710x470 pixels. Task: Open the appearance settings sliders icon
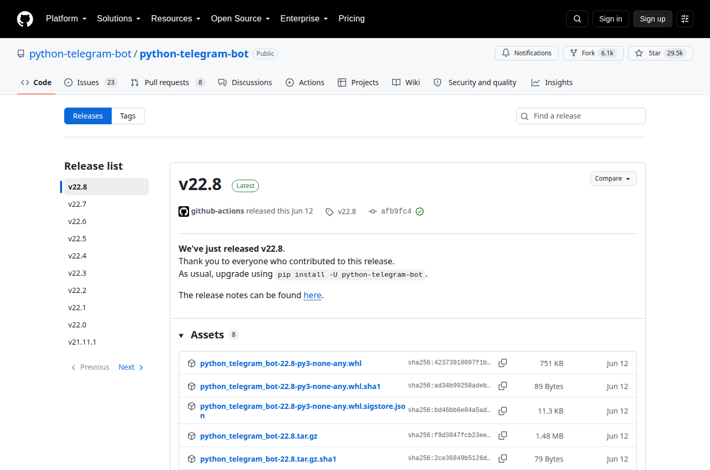(685, 19)
